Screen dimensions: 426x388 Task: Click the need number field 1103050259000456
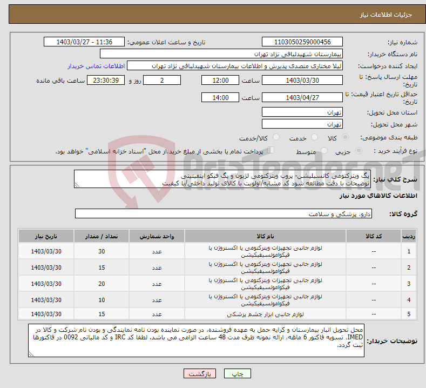pyautogui.click(x=302, y=42)
